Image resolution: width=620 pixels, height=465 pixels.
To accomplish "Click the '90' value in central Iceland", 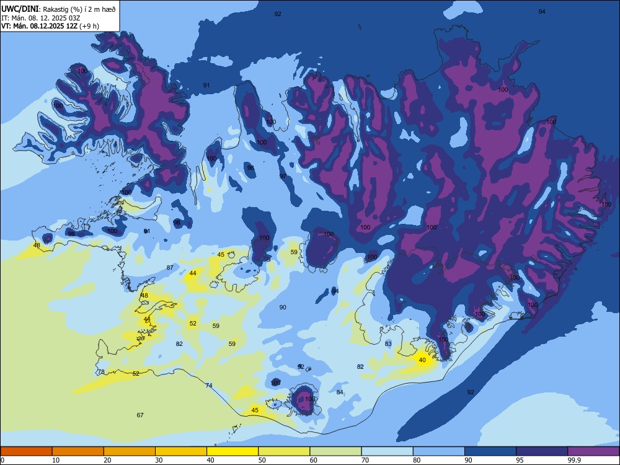I will 283,307.
